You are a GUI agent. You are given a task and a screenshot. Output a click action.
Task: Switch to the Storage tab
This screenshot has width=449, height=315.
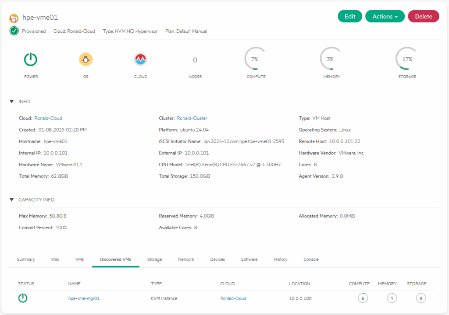click(154, 259)
